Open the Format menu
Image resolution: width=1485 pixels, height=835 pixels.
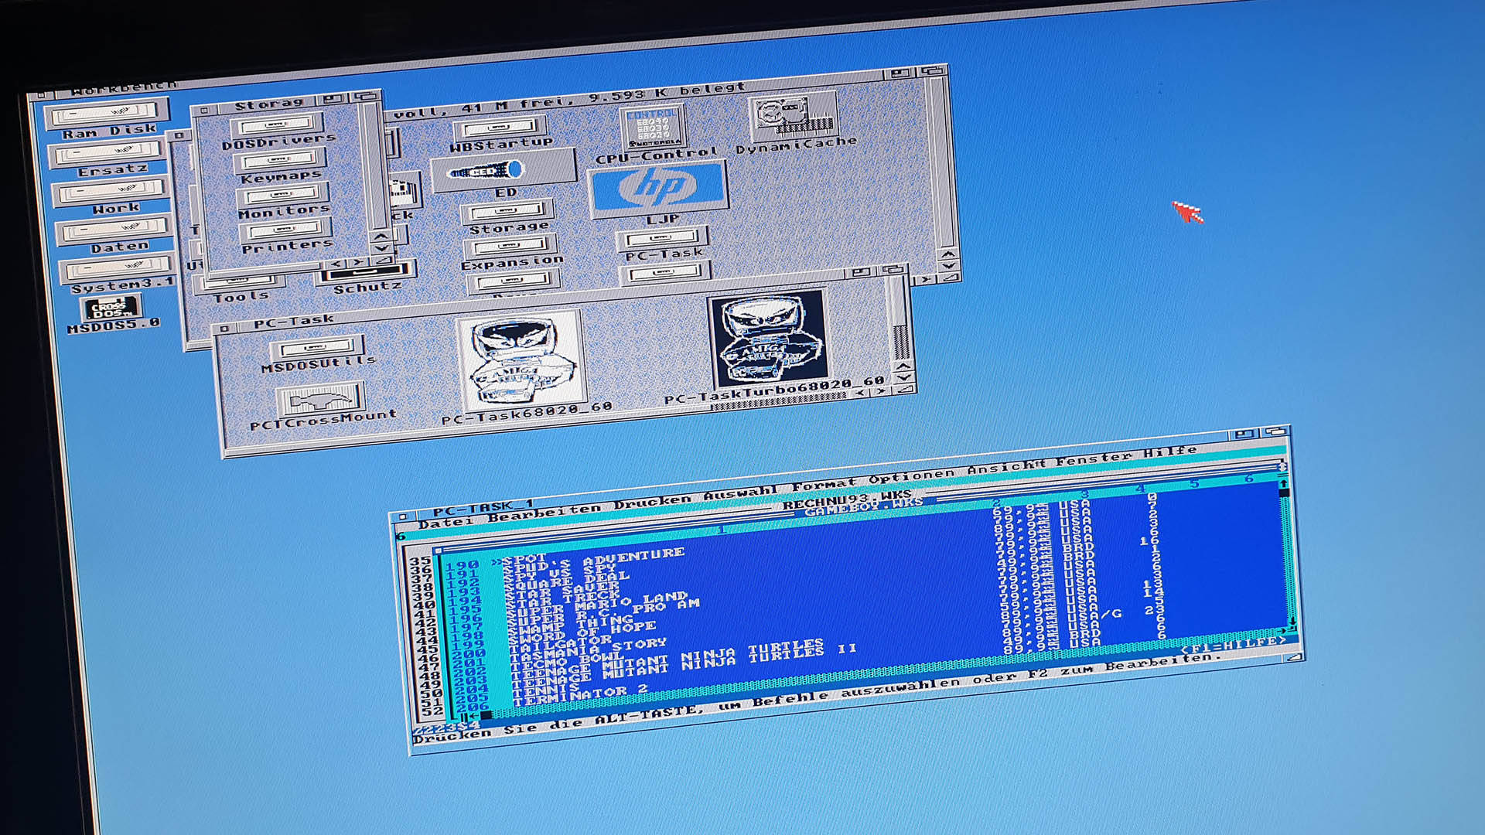(824, 484)
